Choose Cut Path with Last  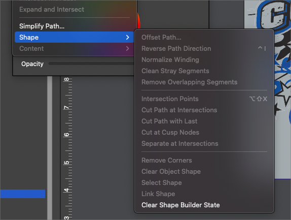click(x=169, y=121)
